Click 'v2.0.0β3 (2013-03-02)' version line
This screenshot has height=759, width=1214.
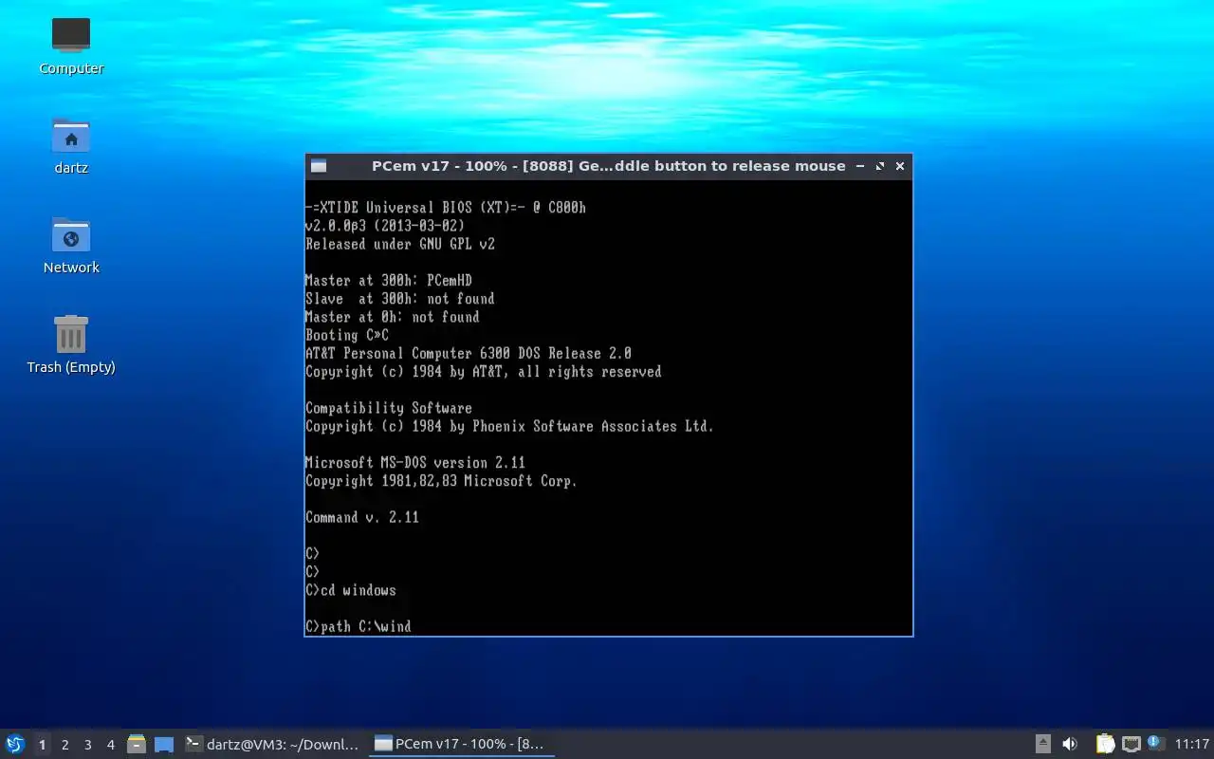[385, 226]
